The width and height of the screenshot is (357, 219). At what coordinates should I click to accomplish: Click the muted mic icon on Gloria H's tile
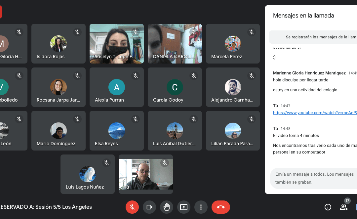[20, 32]
